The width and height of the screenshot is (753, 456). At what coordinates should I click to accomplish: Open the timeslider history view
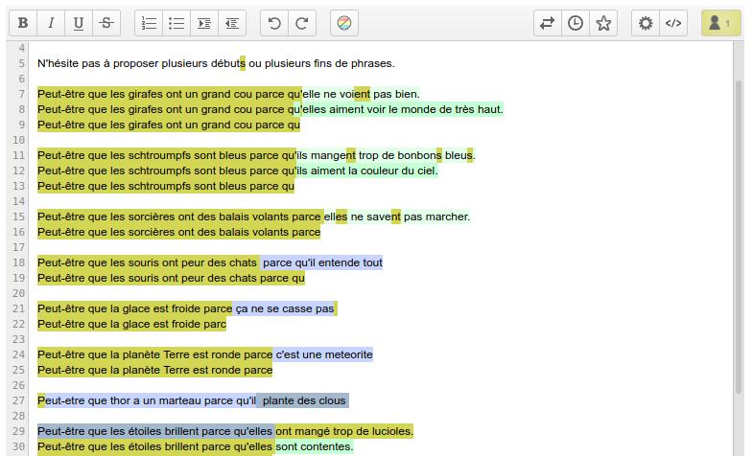coord(576,23)
